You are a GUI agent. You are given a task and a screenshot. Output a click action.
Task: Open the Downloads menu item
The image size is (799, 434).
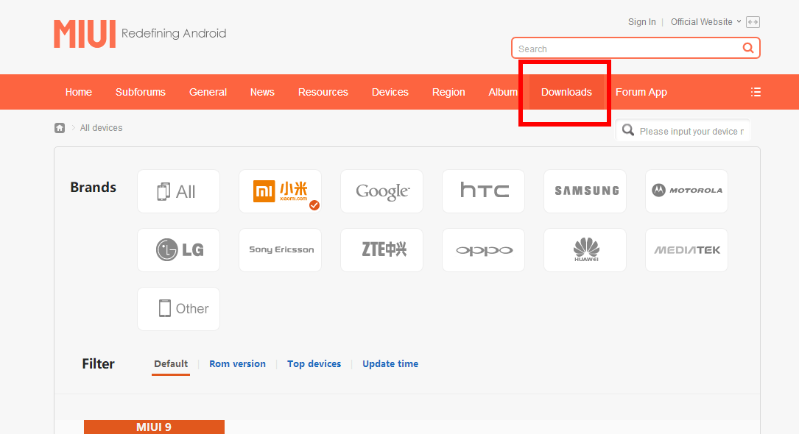566,92
